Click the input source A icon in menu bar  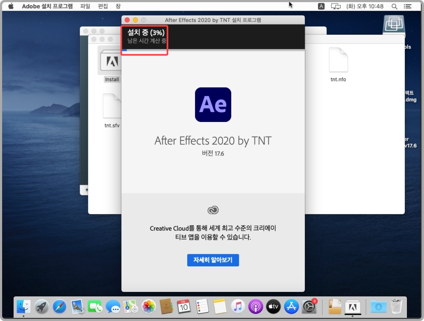(321, 6)
